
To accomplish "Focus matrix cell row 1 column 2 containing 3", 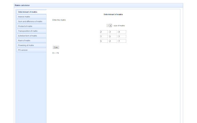I will pyautogui.click(x=113, y=32).
